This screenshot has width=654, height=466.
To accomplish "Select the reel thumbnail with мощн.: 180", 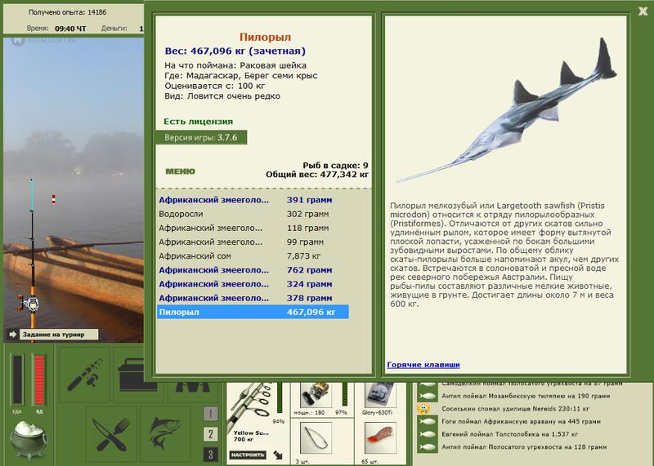I will coord(316,394).
